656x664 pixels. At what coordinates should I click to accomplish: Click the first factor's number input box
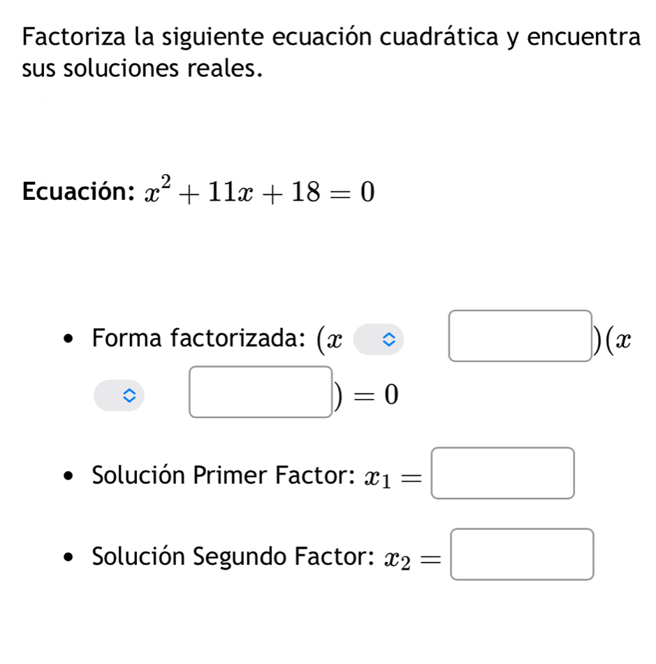pyautogui.click(x=520, y=336)
